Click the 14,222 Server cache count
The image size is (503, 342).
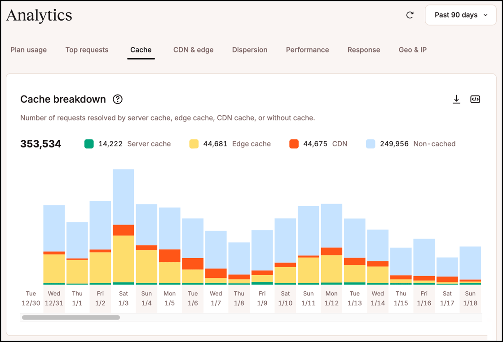coord(110,144)
